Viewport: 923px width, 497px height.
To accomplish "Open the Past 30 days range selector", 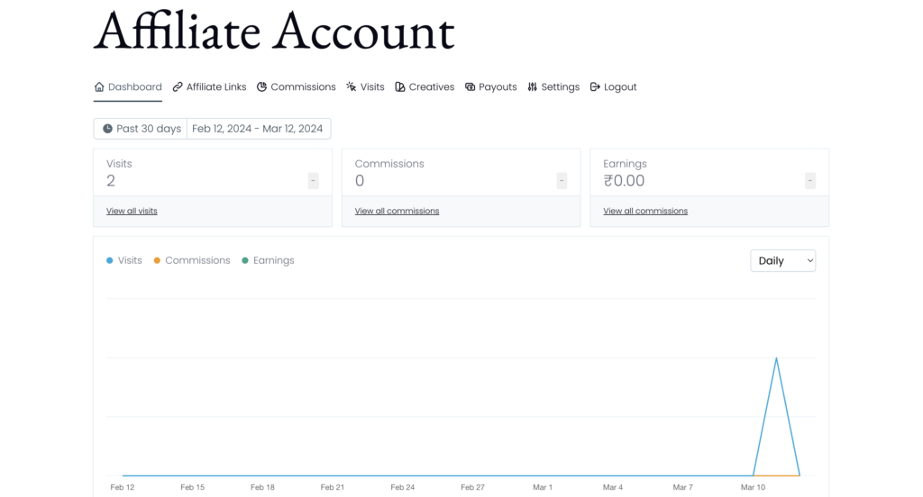I will click(142, 129).
